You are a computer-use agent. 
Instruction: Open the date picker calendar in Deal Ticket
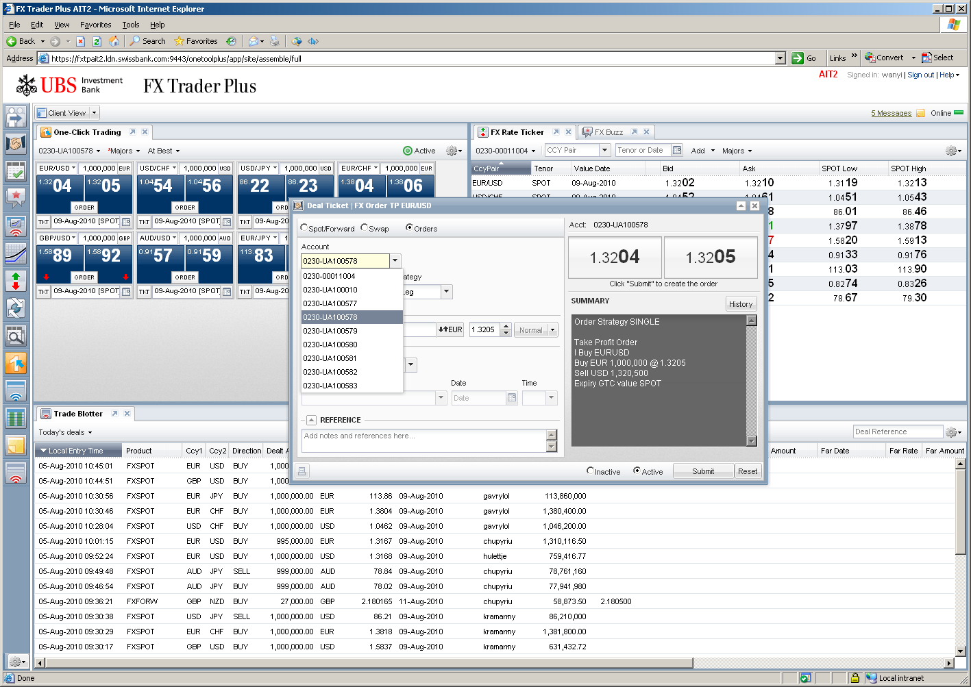[x=511, y=398]
